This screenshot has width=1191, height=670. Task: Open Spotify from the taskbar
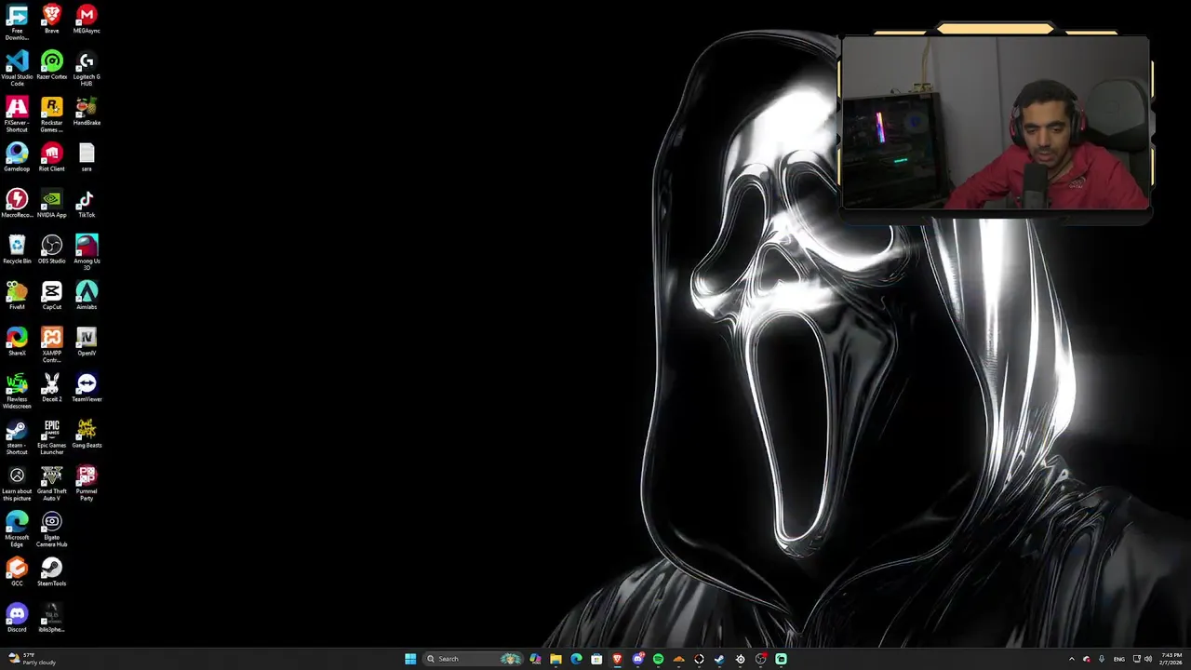(658, 659)
